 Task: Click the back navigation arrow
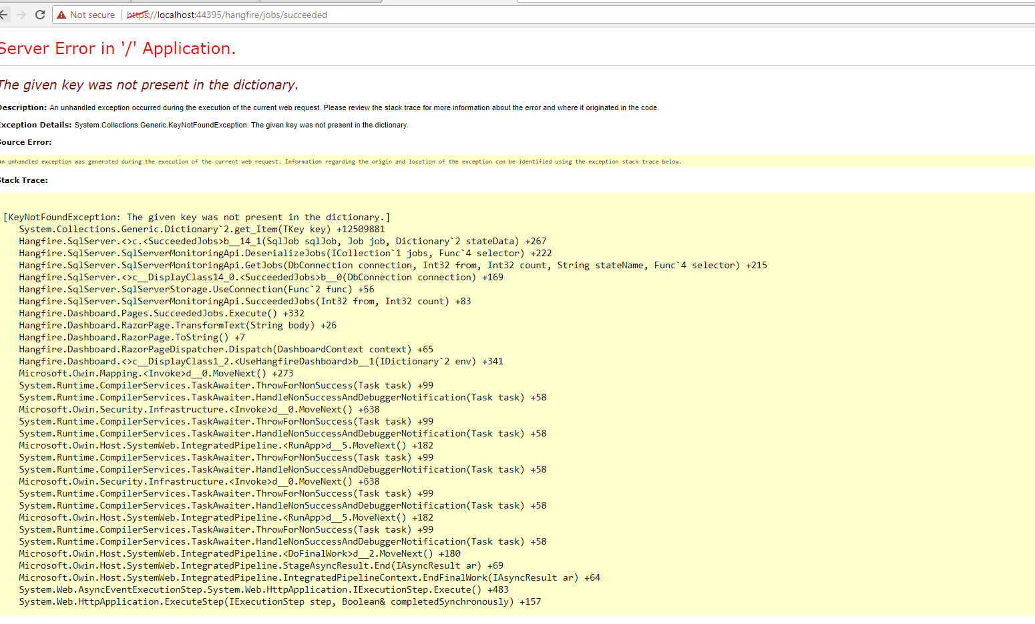click(x=5, y=14)
